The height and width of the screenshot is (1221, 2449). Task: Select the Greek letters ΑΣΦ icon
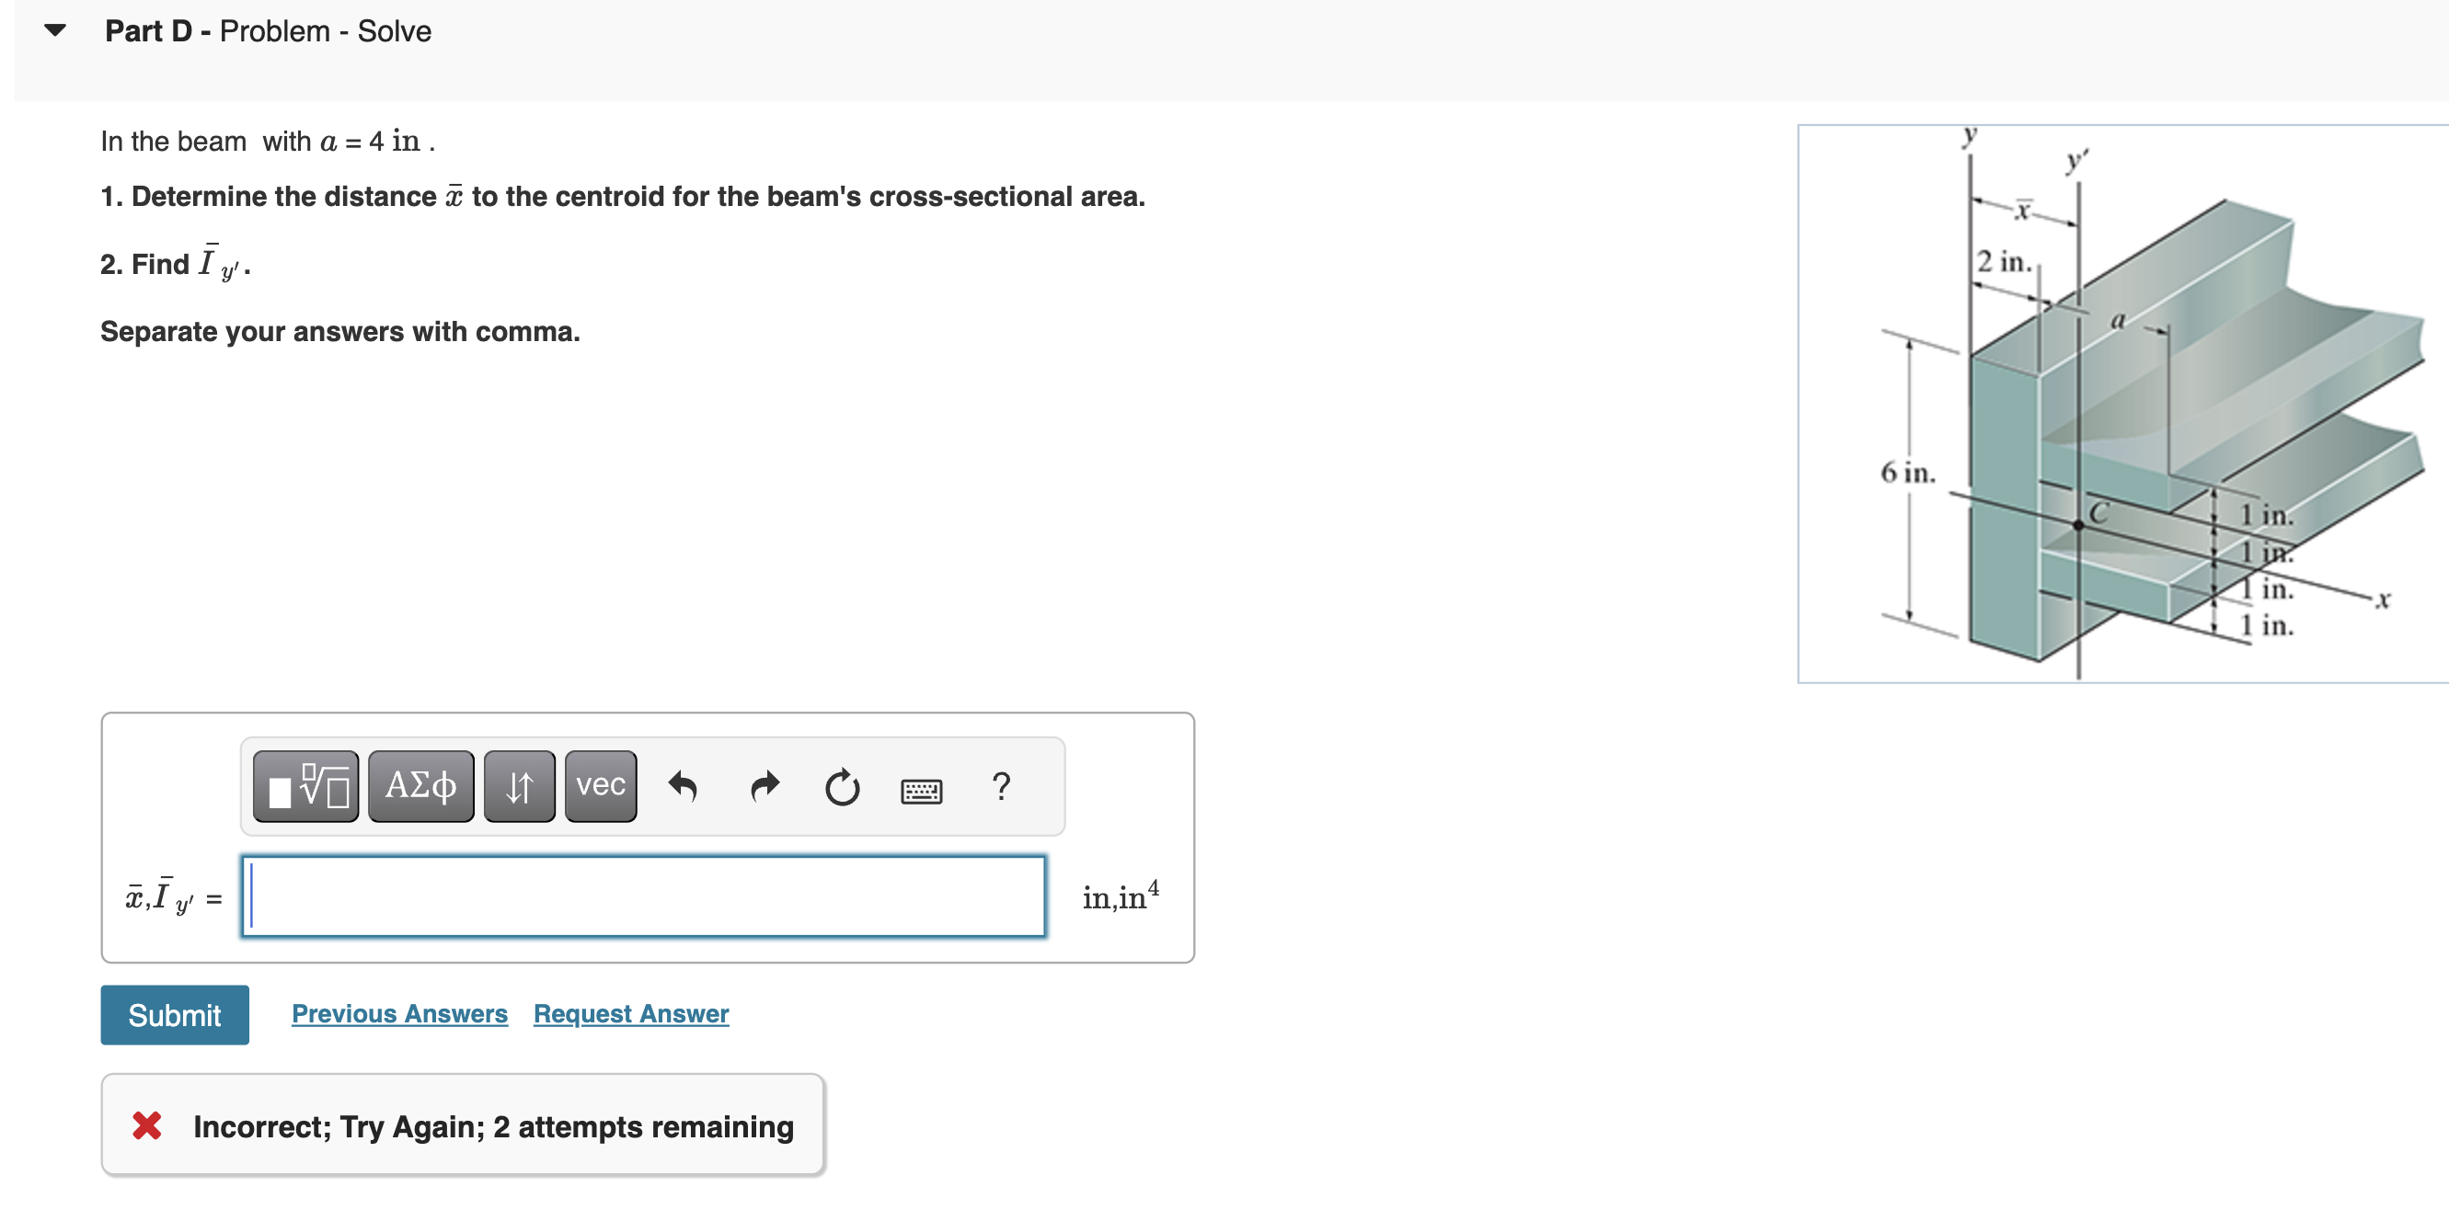(x=420, y=786)
